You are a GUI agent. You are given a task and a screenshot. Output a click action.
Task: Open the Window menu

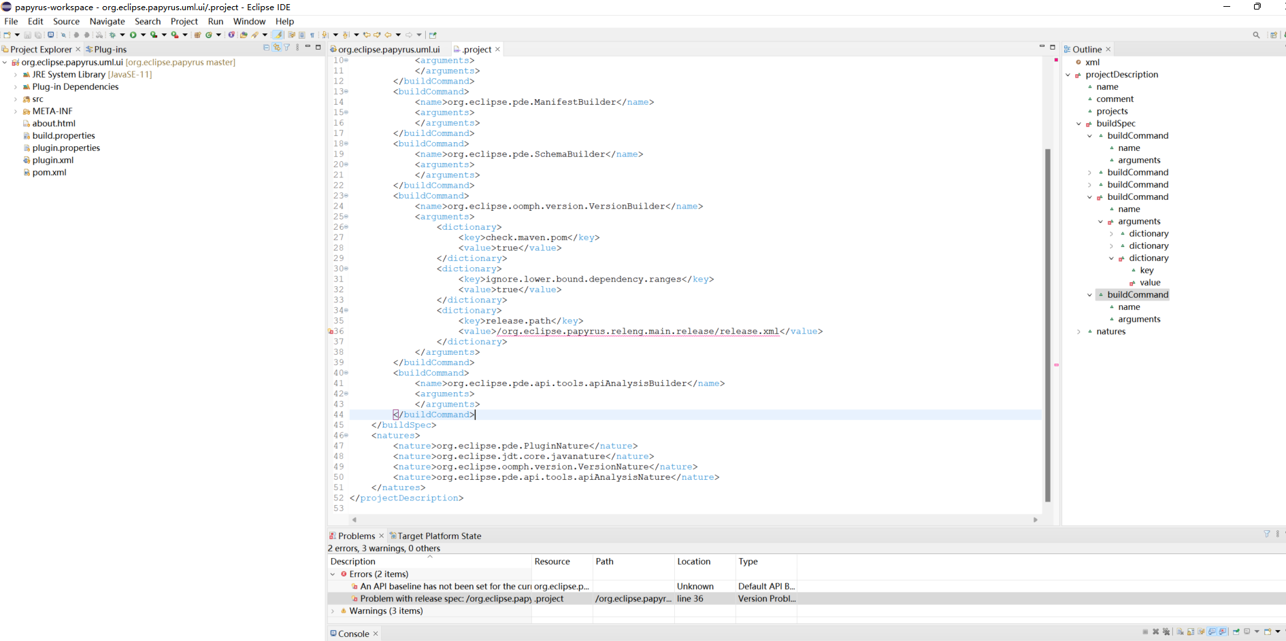[x=249, y=21]
